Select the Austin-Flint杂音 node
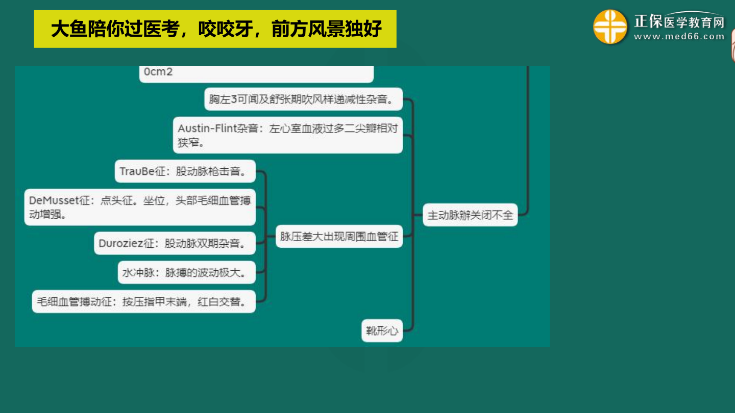This screenshot has width=735, height=413. click(287, 135)
